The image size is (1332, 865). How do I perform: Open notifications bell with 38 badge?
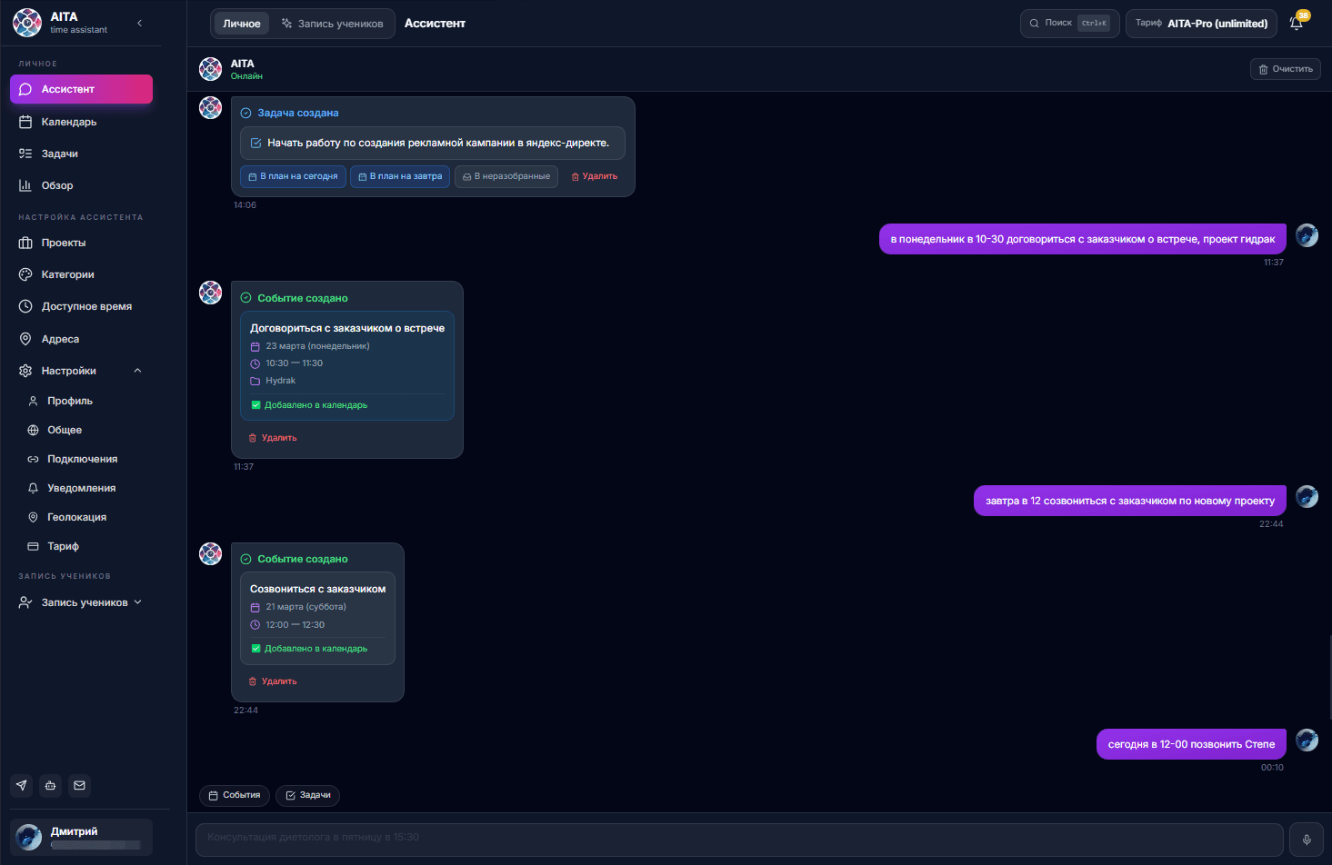click(1297, 24)
